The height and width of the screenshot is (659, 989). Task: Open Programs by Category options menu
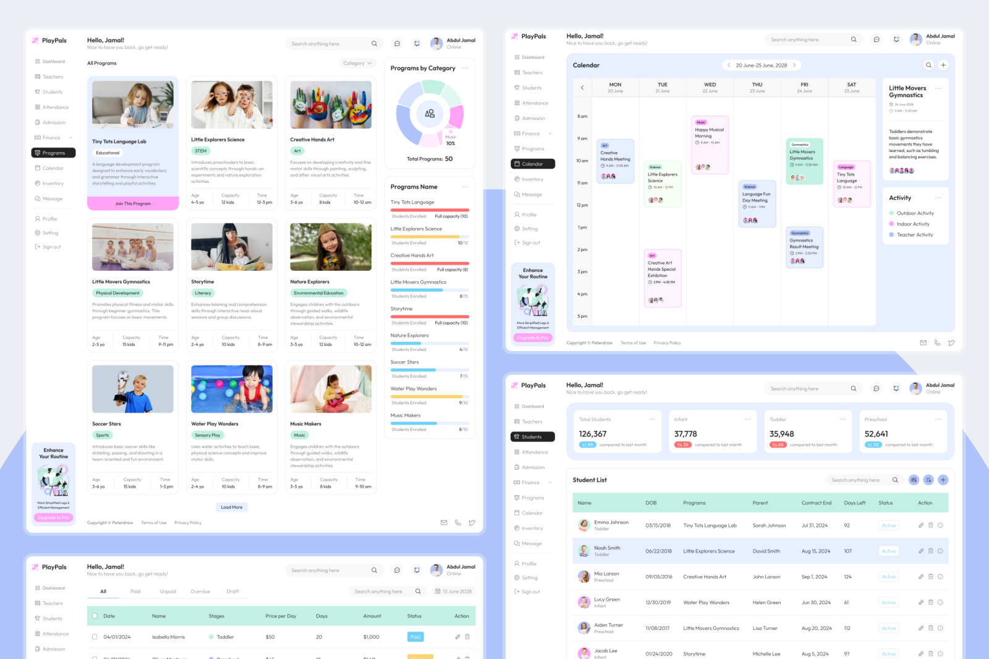pos(465,68)
